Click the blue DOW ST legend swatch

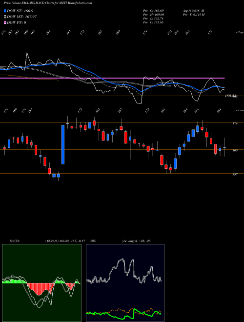(x=5, y=11)
